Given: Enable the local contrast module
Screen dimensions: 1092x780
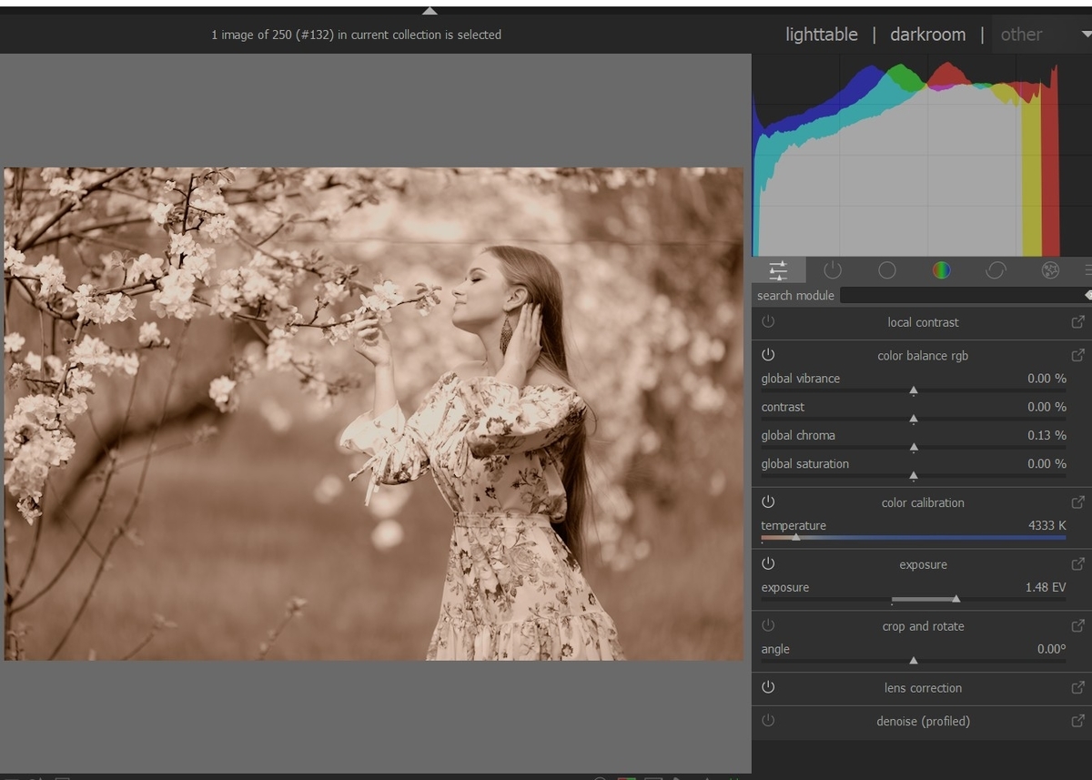Looking at the screenshot, I should point(768,322).
